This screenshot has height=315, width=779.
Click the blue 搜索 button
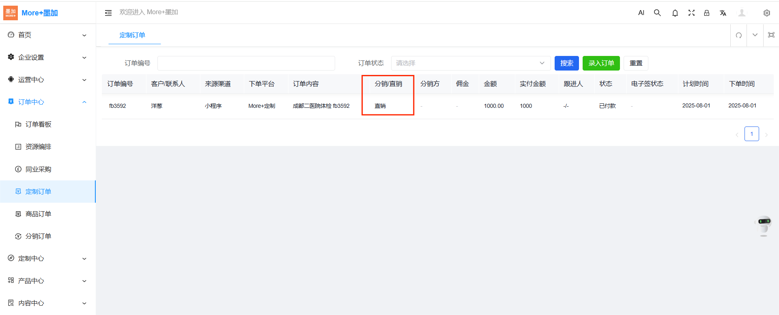(566, 63)
